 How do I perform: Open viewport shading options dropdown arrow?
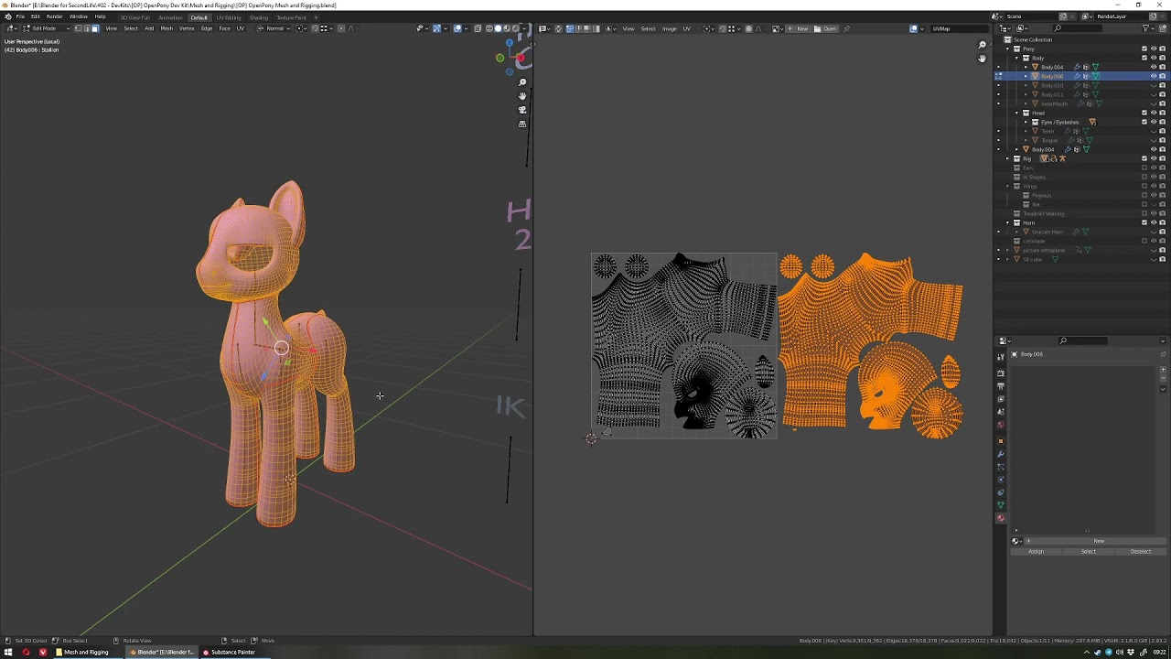tap(524, 28)
